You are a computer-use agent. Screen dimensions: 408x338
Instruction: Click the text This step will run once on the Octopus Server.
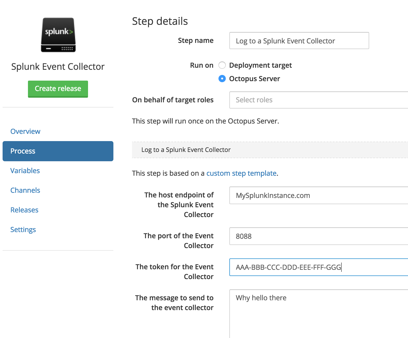(x=206, y=121)
